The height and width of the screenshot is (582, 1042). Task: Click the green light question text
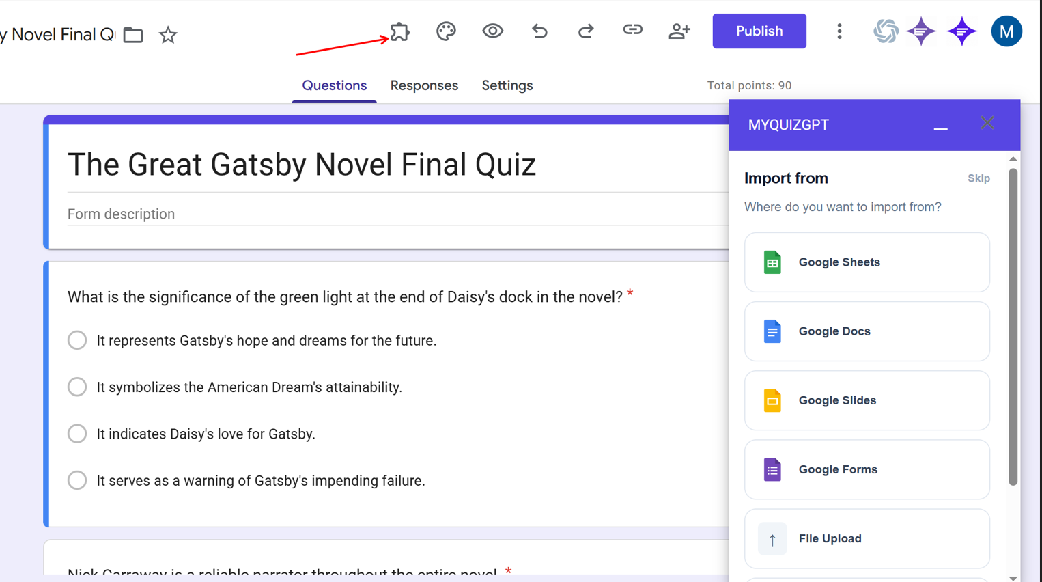coord(345,297)
